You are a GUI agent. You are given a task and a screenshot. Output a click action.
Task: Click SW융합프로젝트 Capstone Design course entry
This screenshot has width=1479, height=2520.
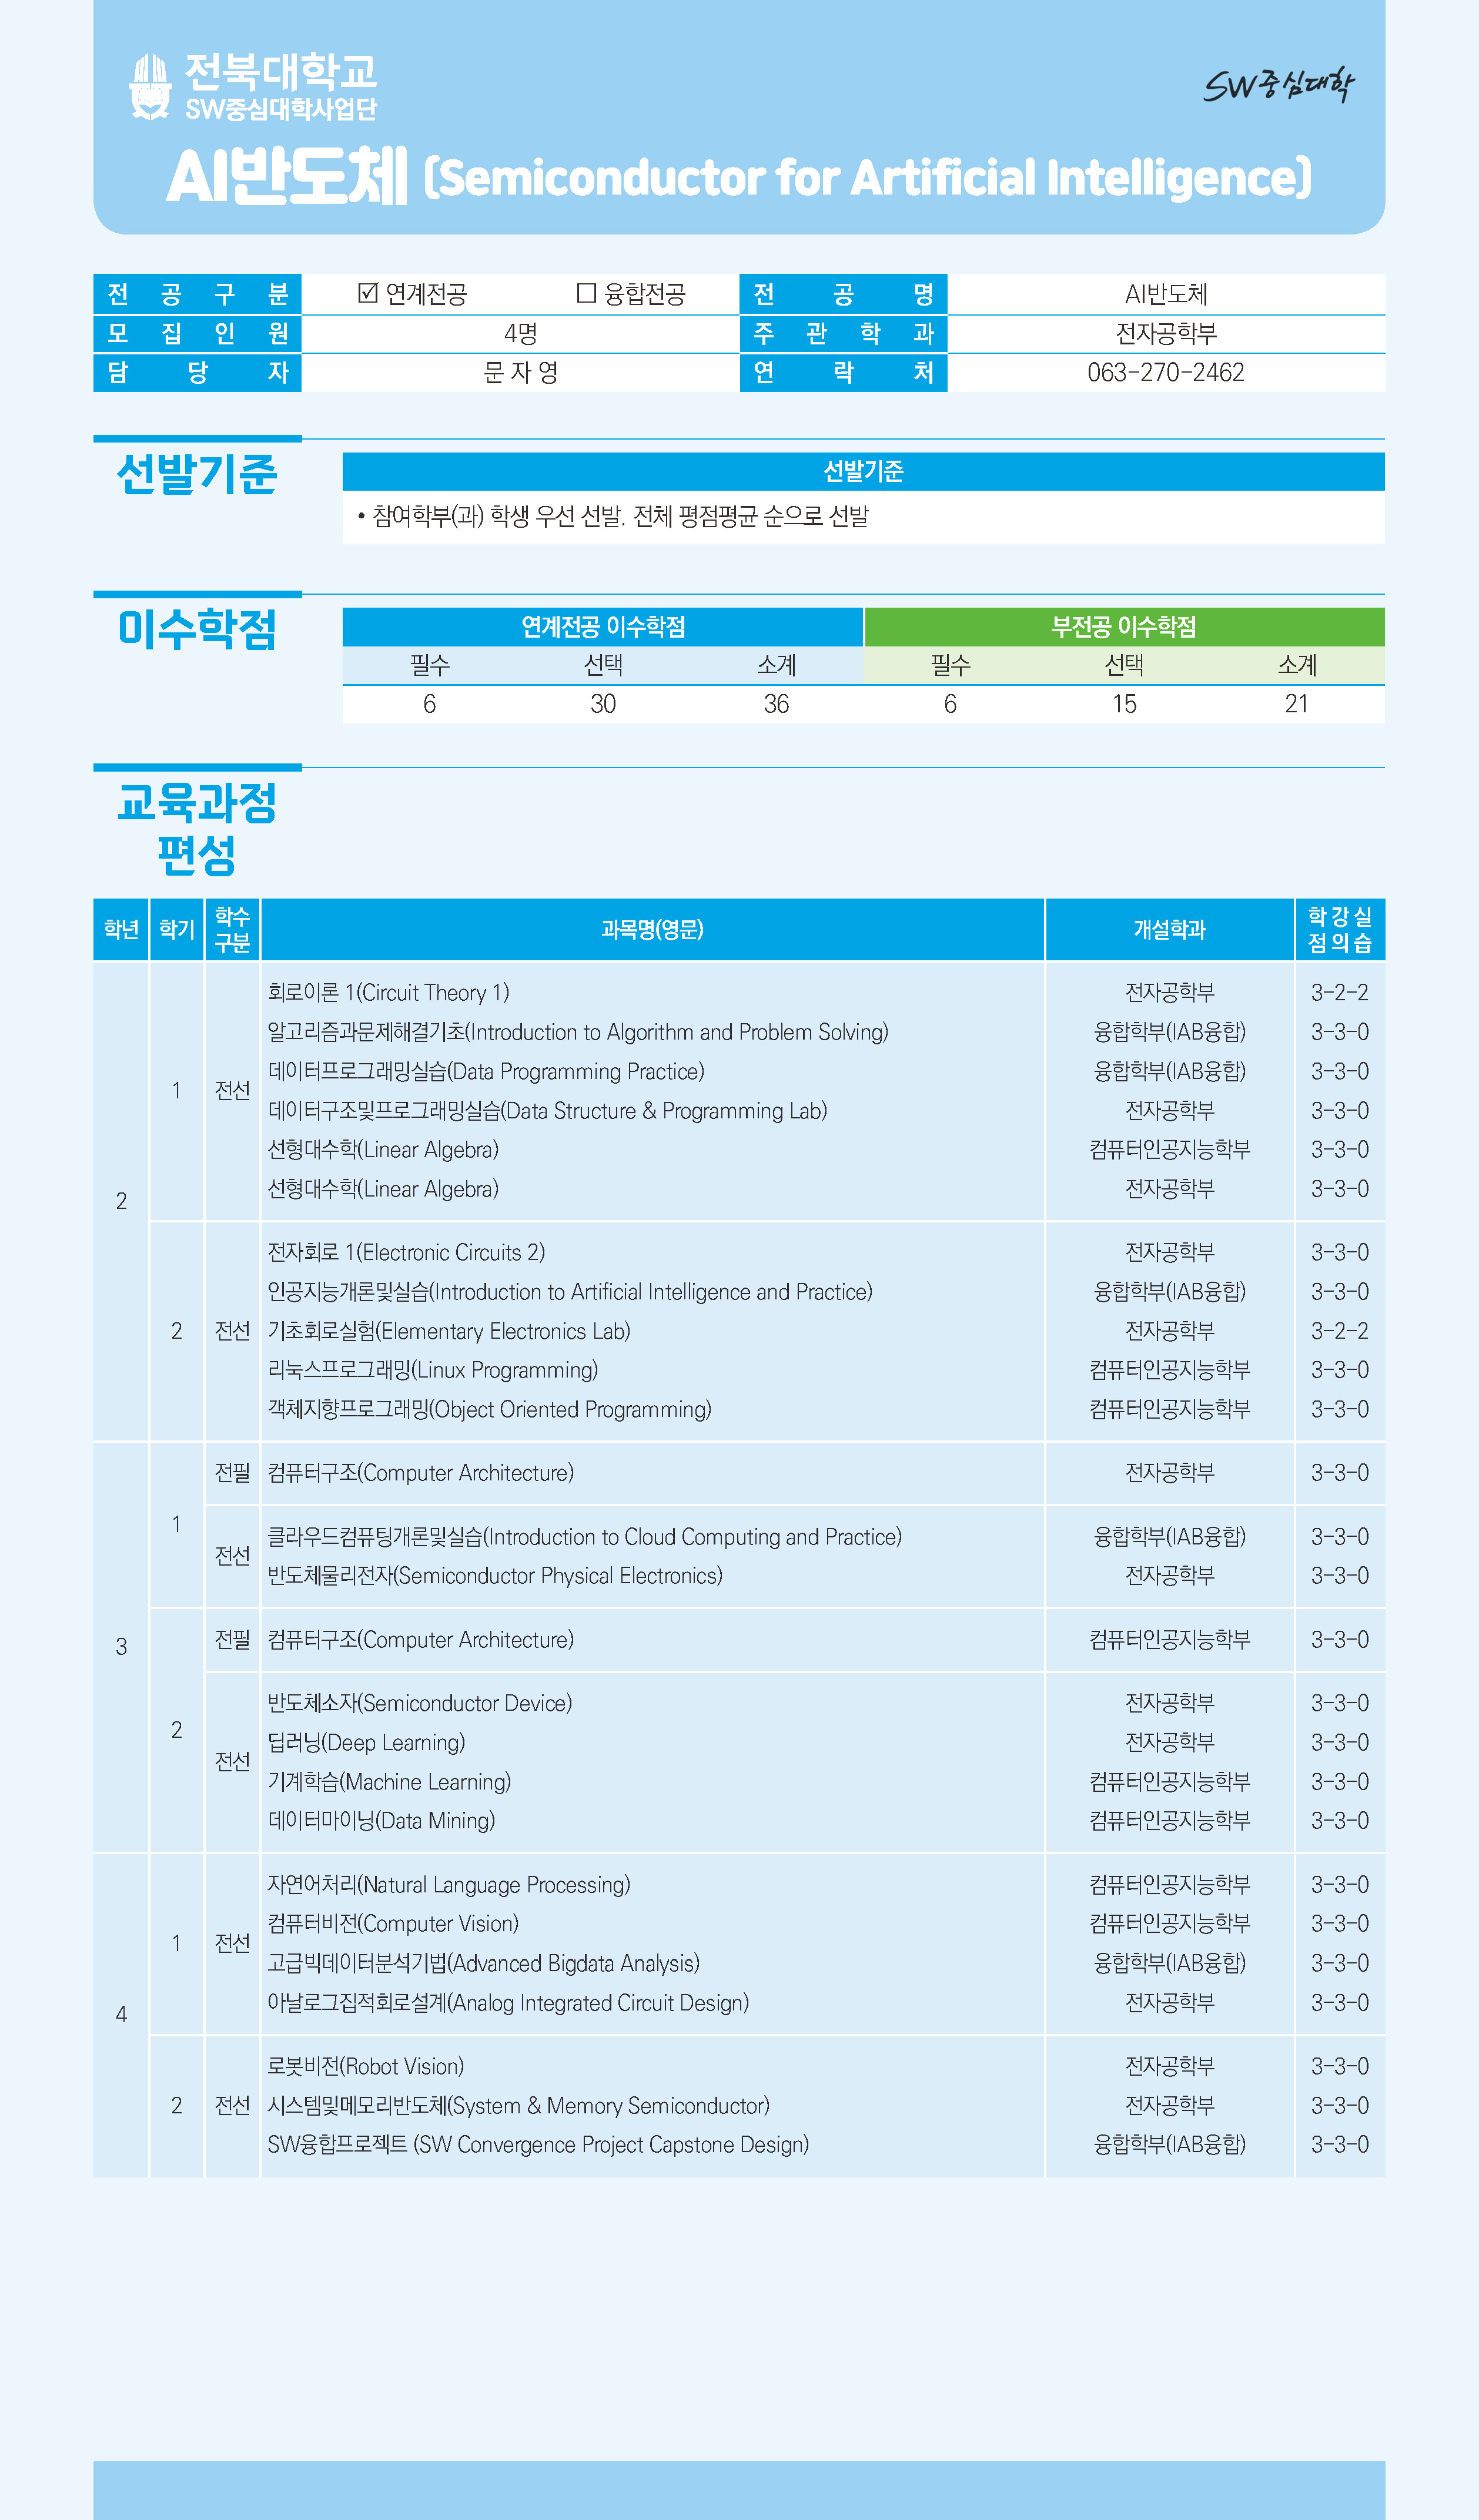[537, 2144]
